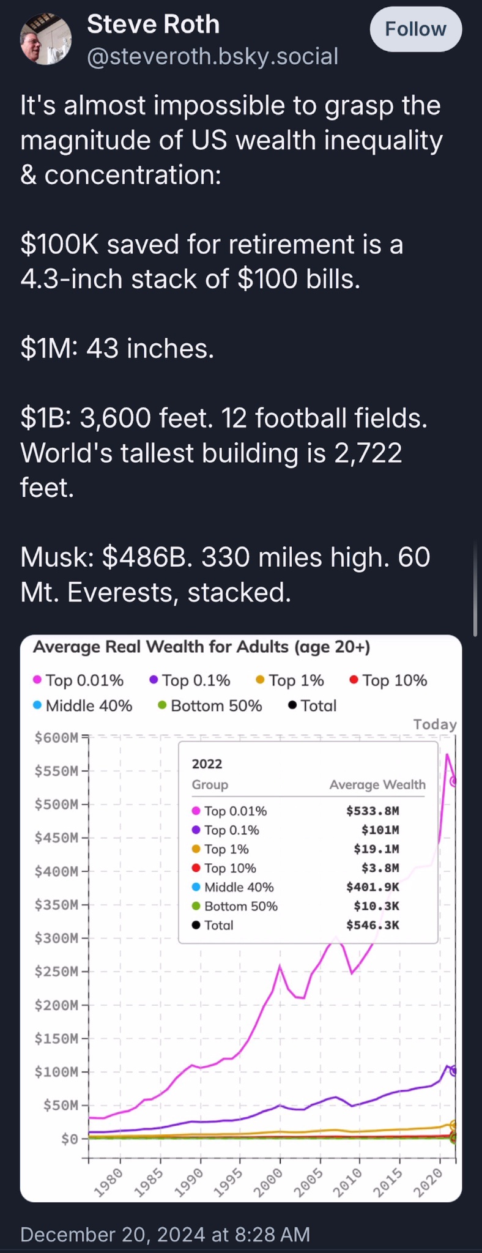Follow Steve Roth's account
Viewport: 482px width, 1253px height.
[x=415, y=29]
